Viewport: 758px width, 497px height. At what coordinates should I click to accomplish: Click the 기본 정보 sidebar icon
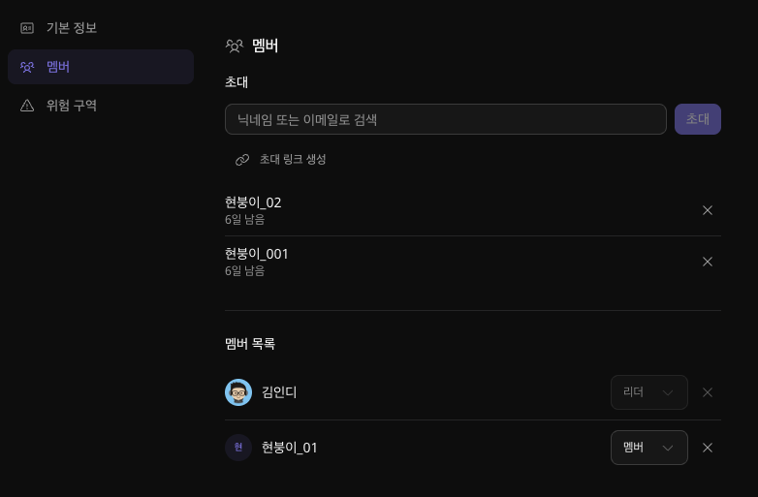pos(27,28)
